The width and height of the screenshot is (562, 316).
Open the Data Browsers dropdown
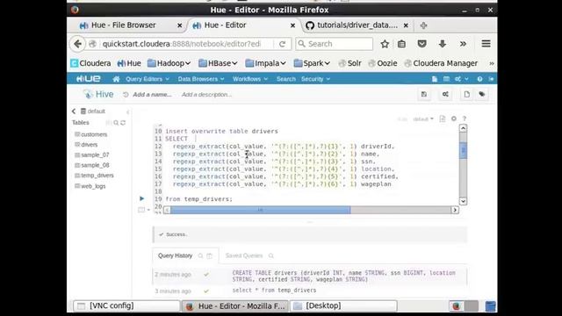coord(201,79)
